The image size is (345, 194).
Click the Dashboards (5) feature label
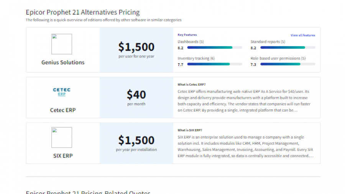(x=191, y=41)
